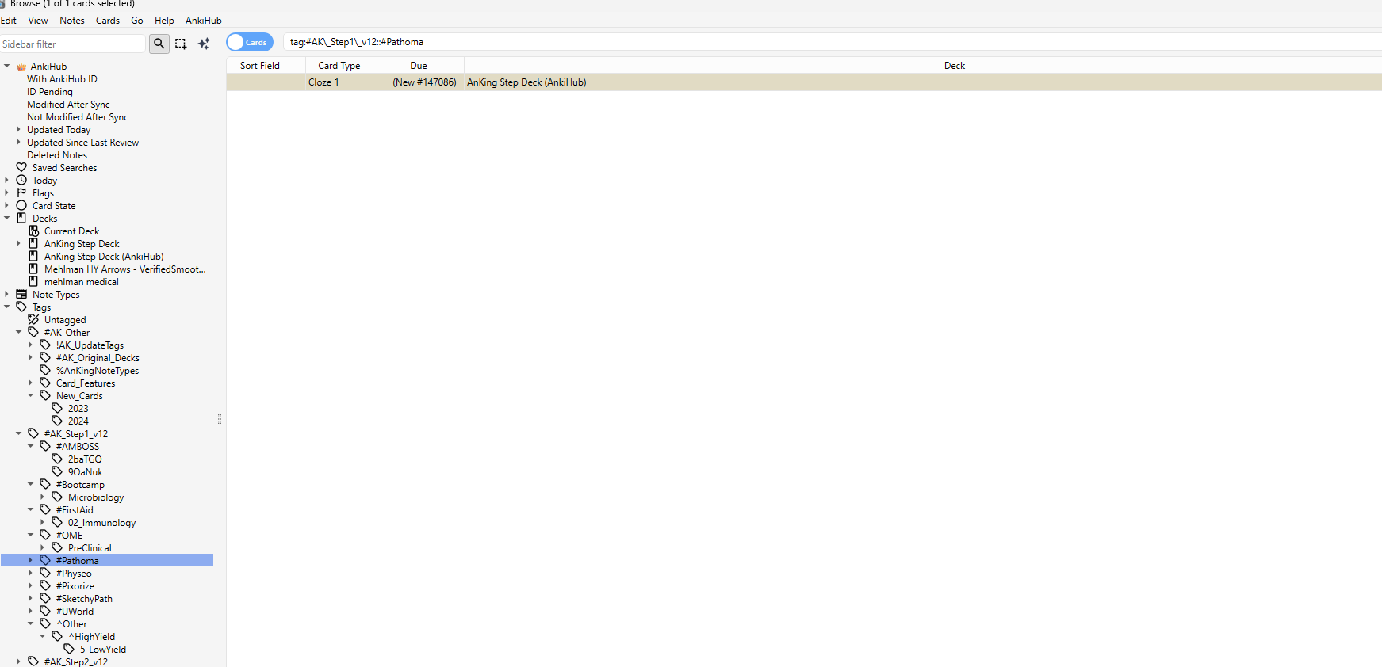Click the Card Type column header
Viewport: 1382px width, 667px height.
339,66
